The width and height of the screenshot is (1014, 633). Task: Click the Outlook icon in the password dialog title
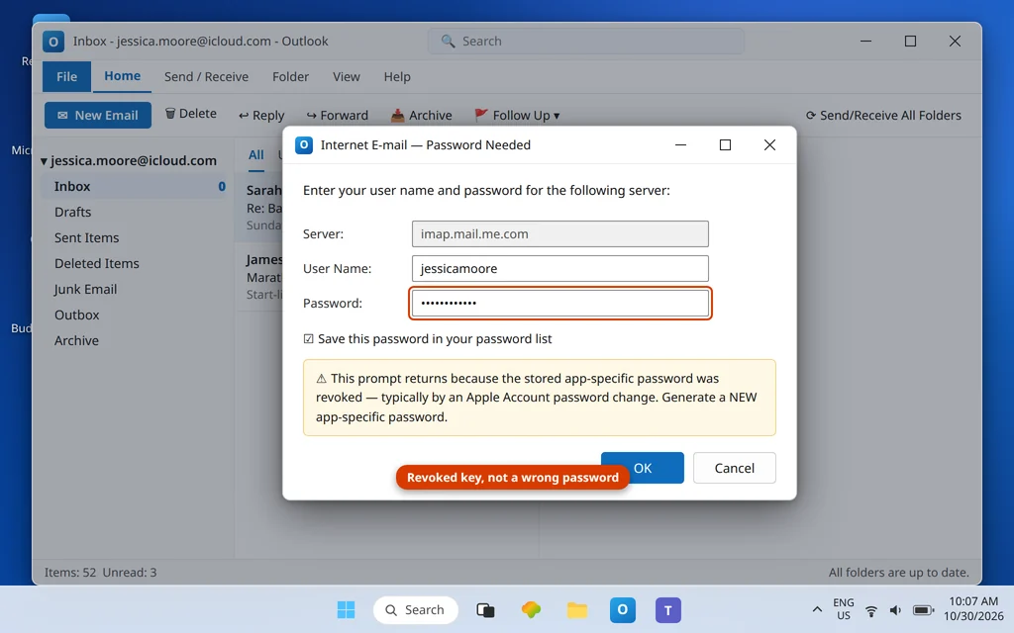[x=303, y=144]
